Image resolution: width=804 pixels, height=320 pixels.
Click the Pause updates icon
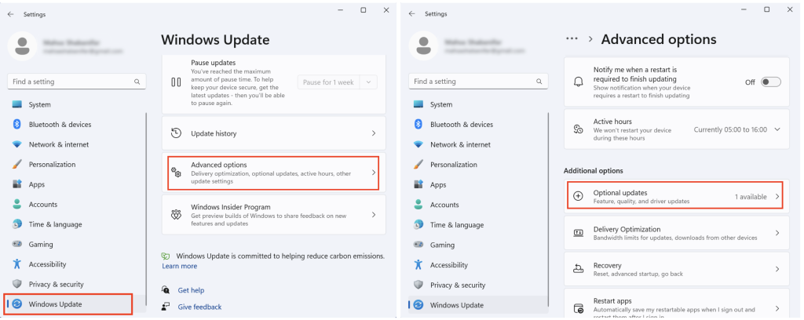click(x=176, y=82)
